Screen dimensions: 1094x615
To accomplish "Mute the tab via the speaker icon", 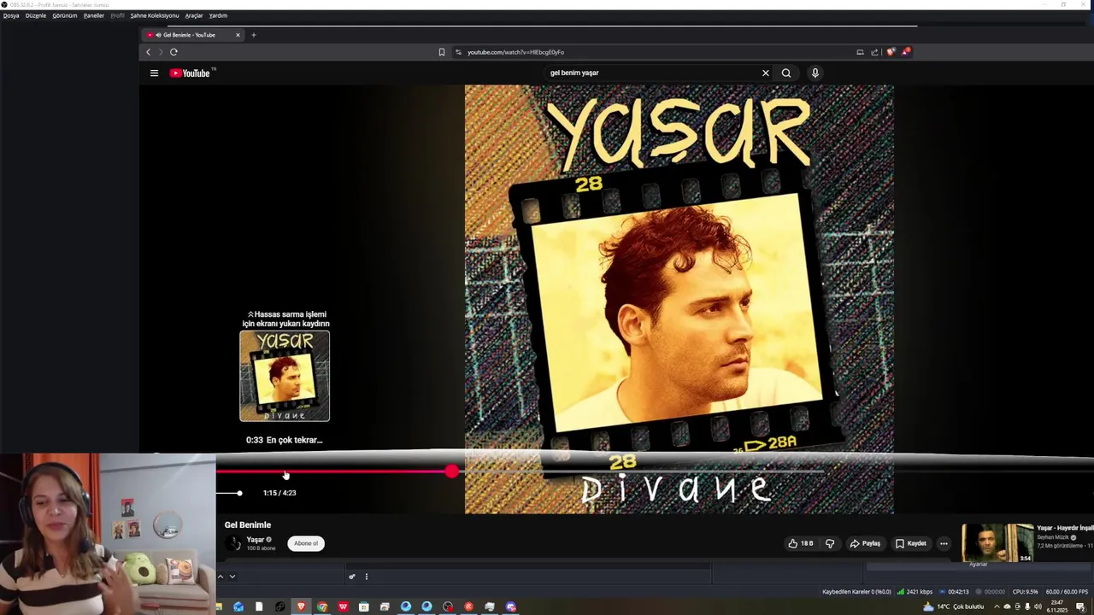I will 158,35.
